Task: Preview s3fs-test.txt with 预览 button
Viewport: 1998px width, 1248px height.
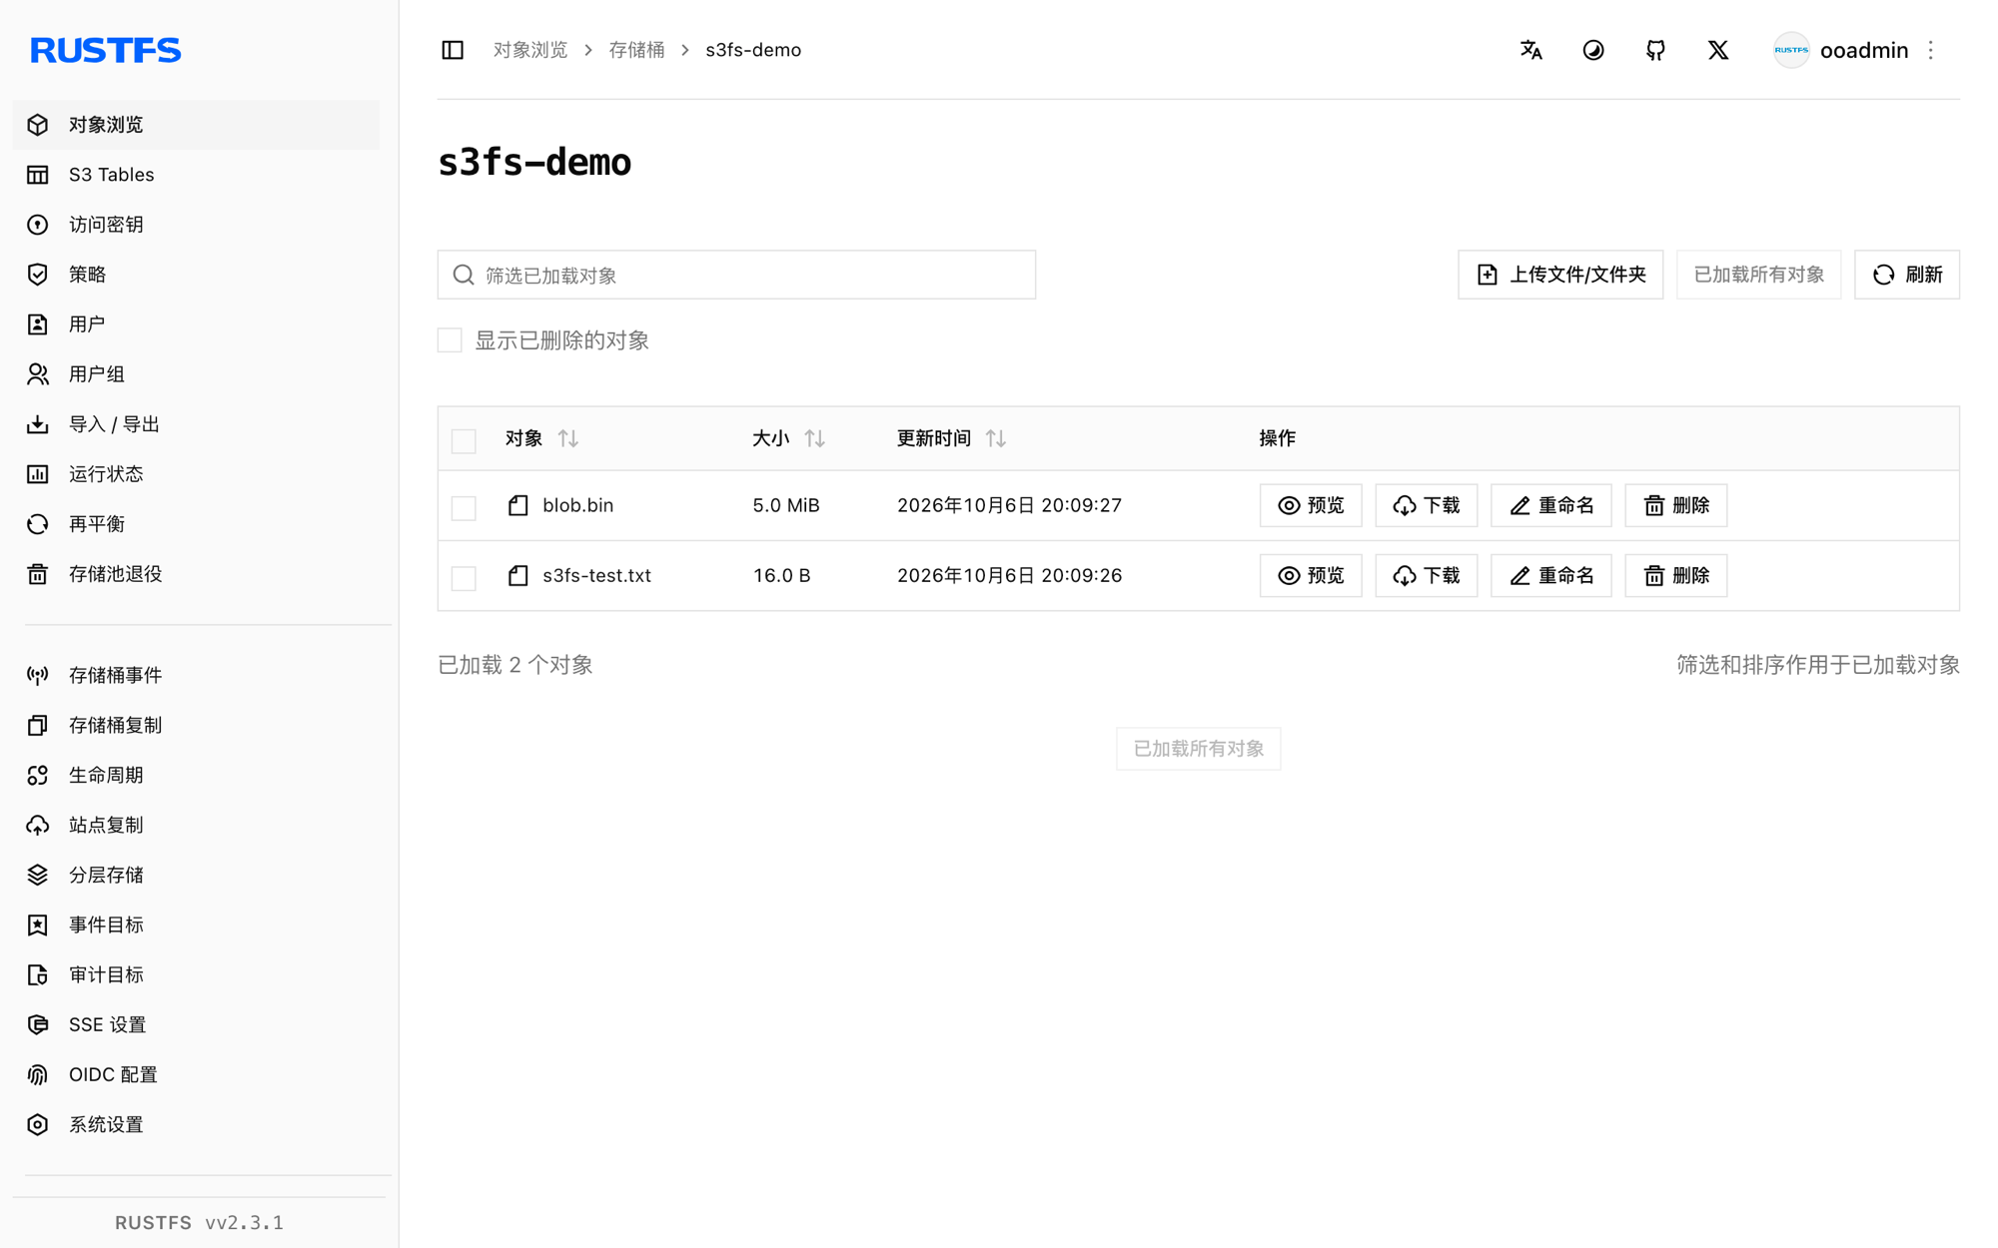Action: click(x=1311, y=575)
